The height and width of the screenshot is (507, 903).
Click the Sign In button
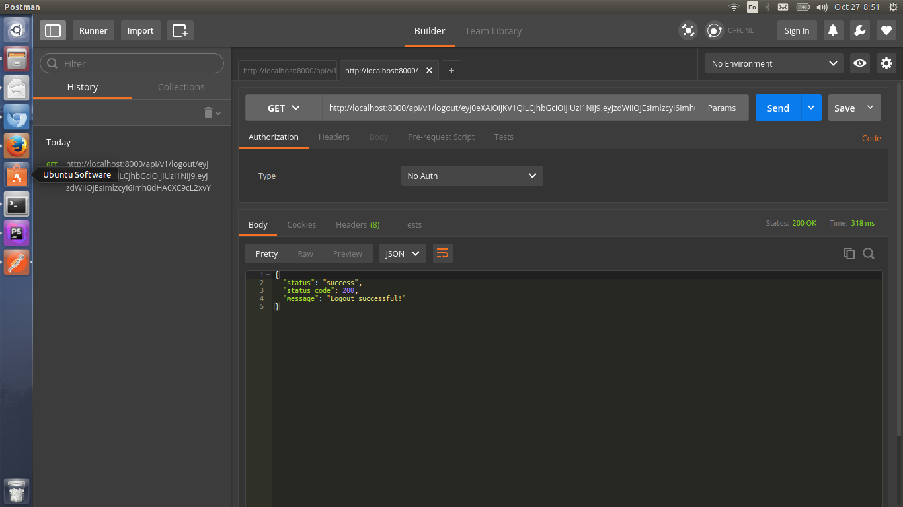pyautogui.click(x=797, y=30)
